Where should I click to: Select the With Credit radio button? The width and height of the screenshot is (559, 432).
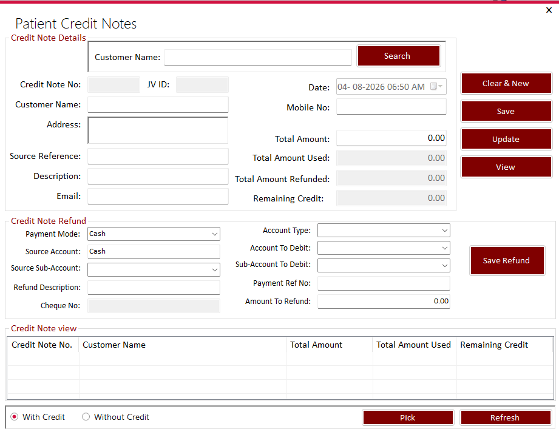point(15,417)
